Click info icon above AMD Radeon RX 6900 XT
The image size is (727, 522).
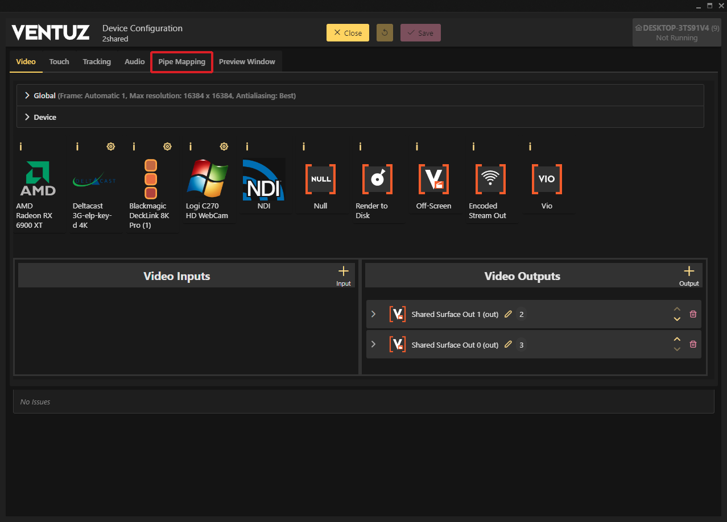click(x=20, y=147)
